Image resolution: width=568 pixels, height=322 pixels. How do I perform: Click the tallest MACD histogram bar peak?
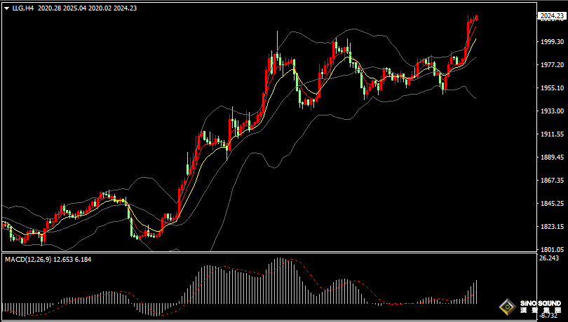click(279, 260)
